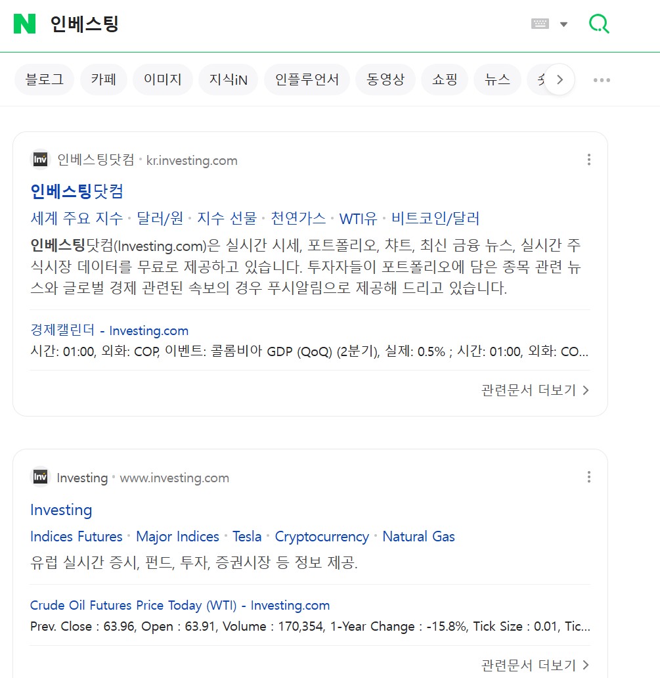Image resolution: width=660 pixels, height=678 pixels.
Task: Switch to the 뉴스 tab
Action: [498, 79]
